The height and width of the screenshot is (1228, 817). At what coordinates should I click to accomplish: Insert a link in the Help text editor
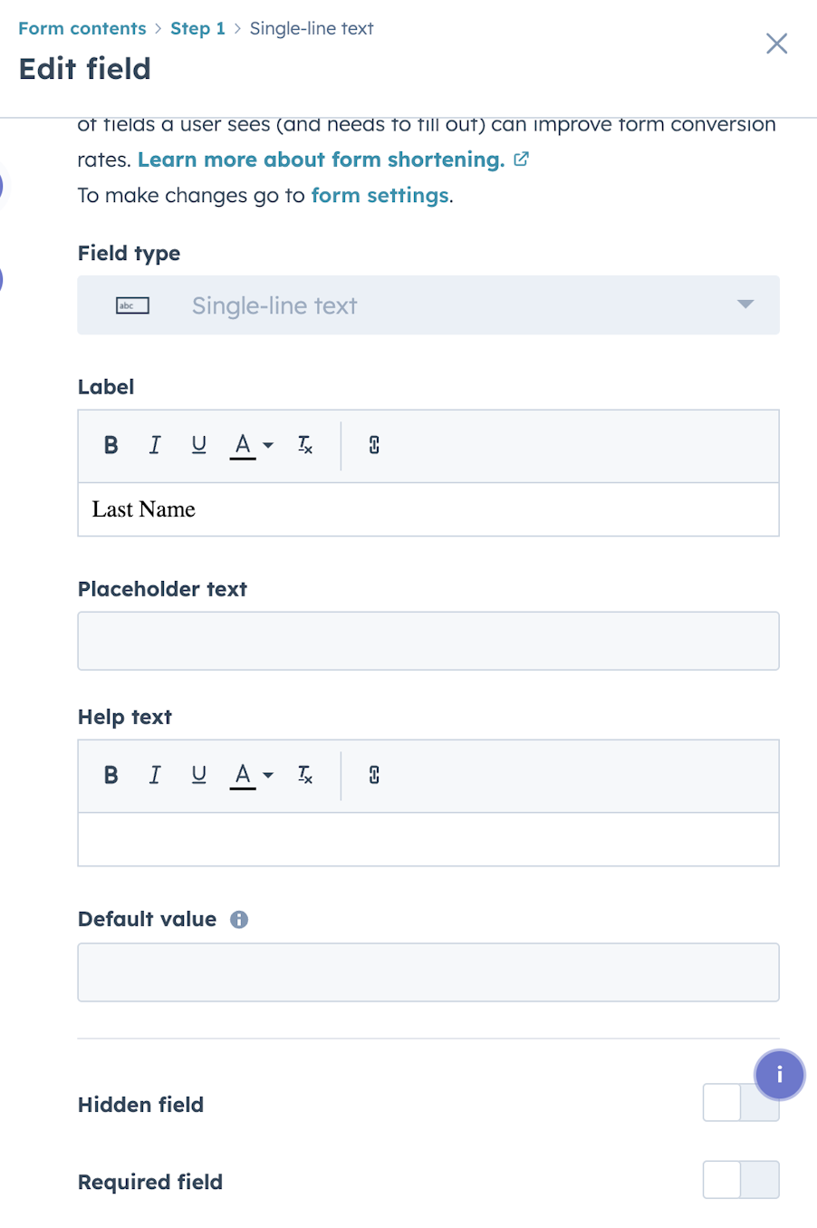click(x=373, y=775)
